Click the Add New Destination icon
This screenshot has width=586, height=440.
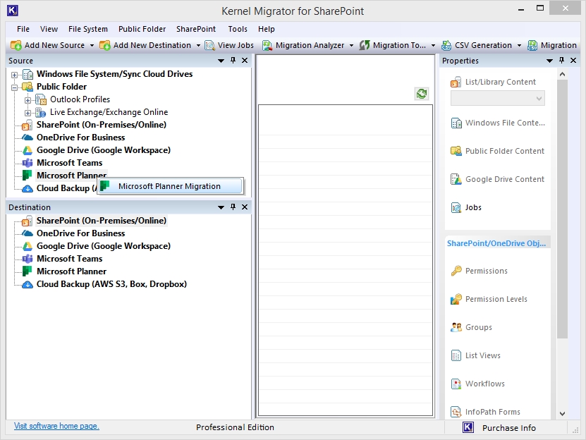point(105,45)
